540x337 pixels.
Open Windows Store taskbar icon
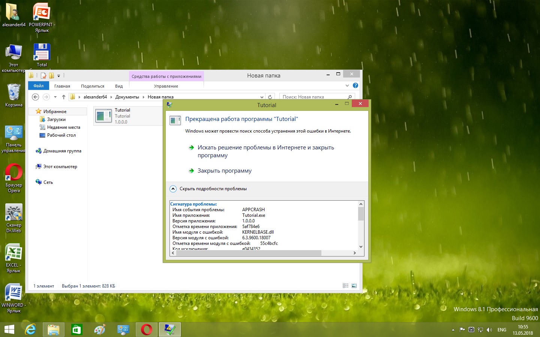coord(76,330)
